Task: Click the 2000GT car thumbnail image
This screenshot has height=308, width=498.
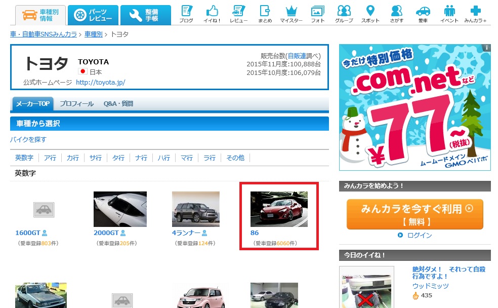Action: click(x=120, y=209)
